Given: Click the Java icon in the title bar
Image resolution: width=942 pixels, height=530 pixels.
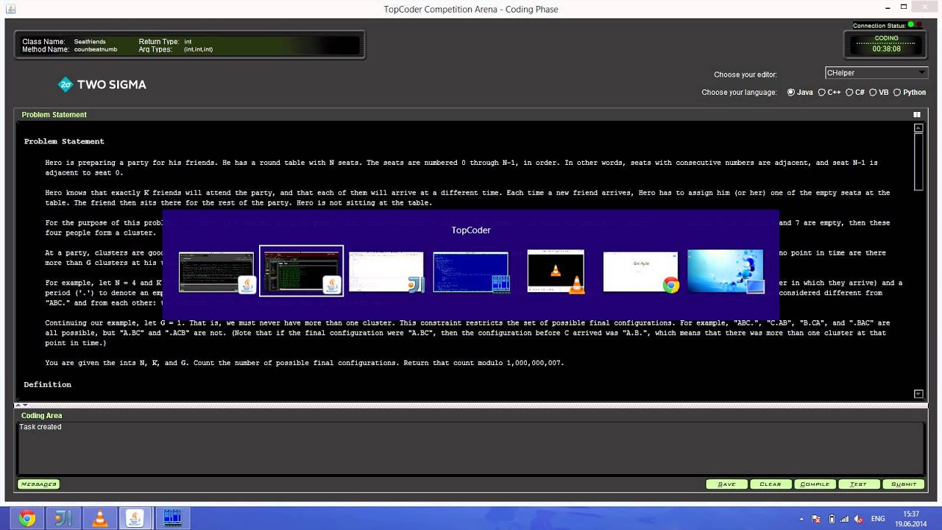Looking at the screenshot, I should coord(9,9).
